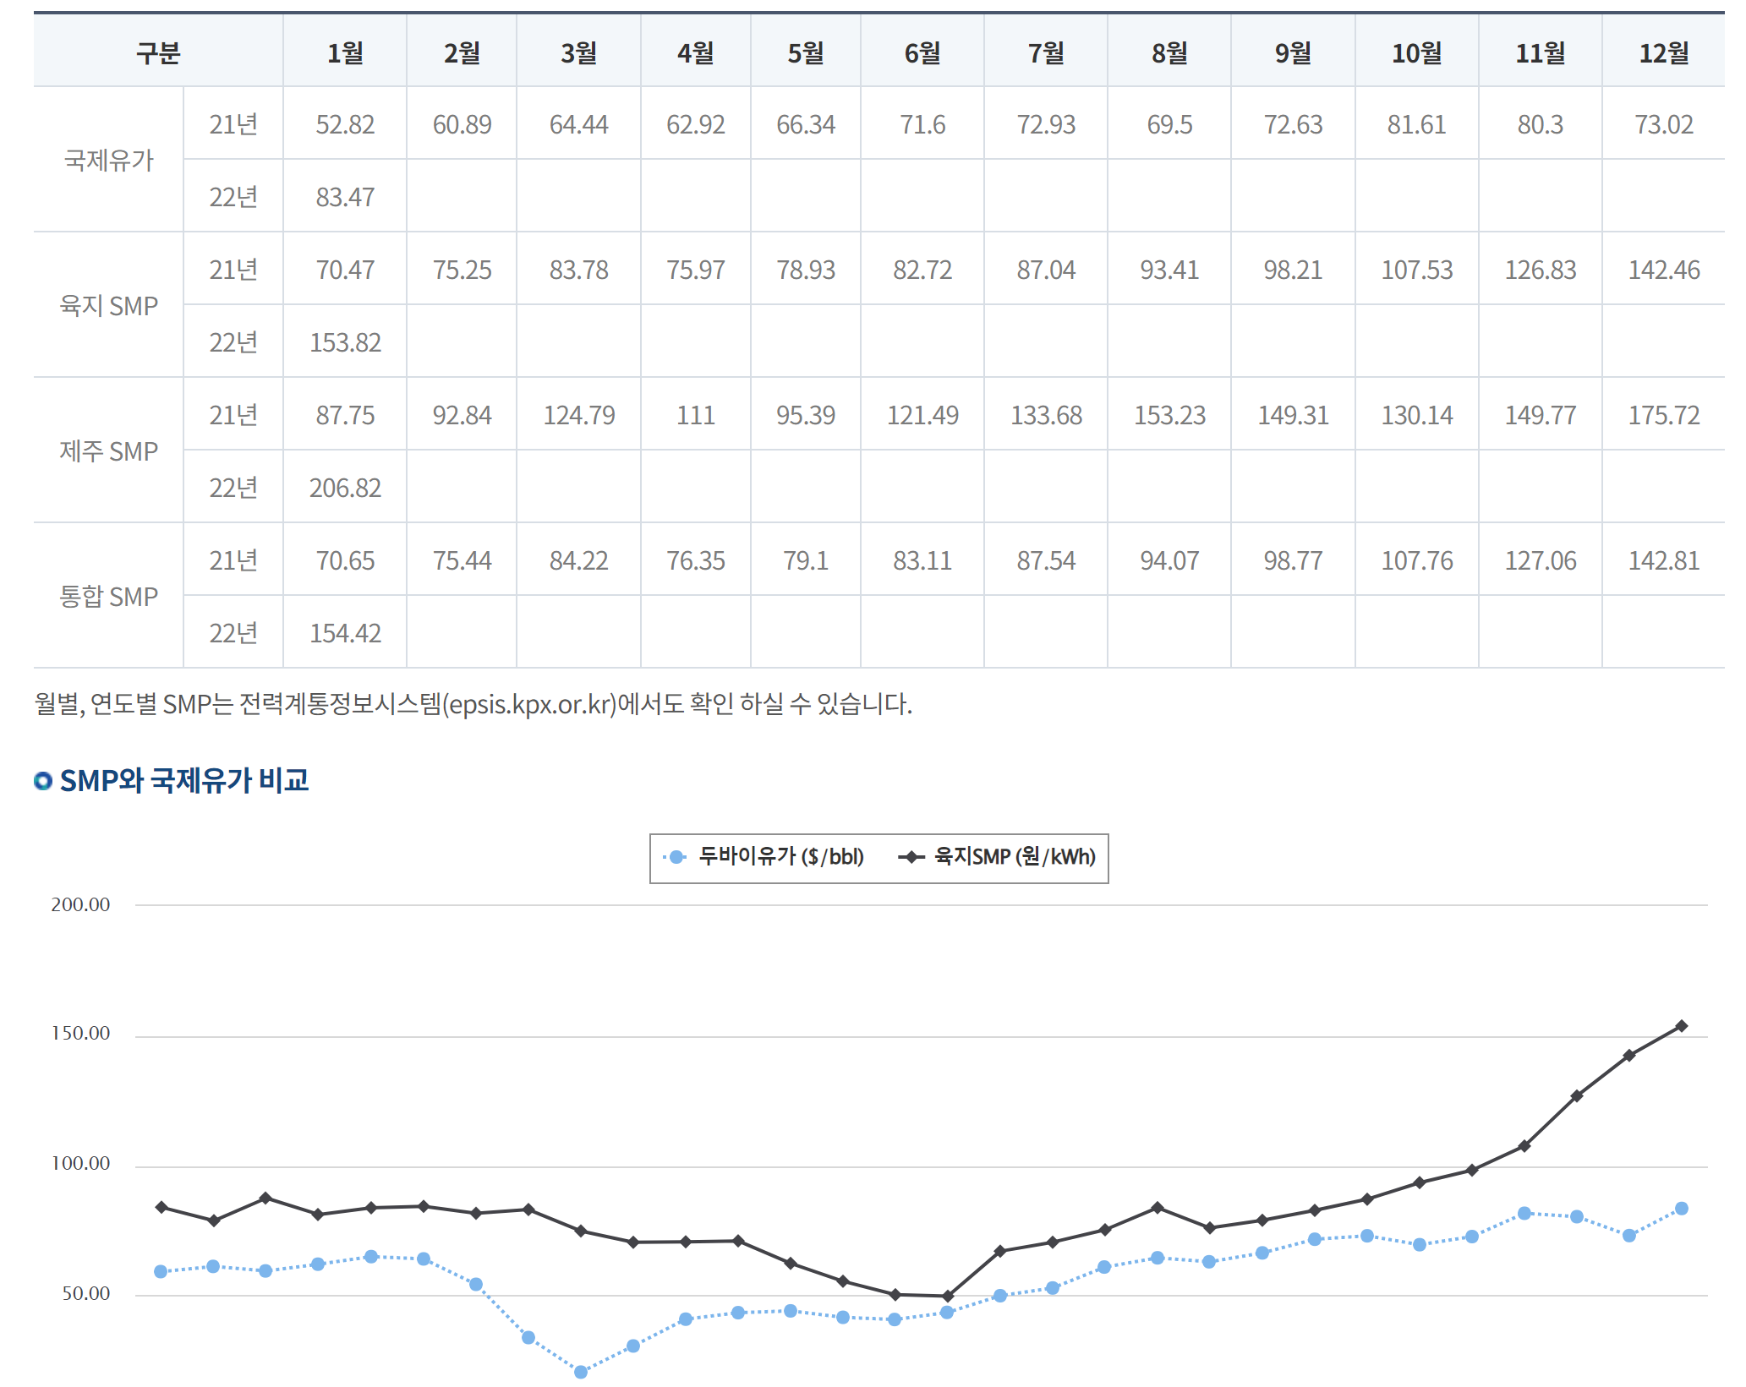The width and height of the screenshot is (1746, 1387).
Task: Click the 12월 column header
Action: [x=1663, y=53]
